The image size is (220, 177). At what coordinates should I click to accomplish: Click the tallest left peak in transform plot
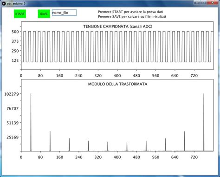[x=31, y=122]
